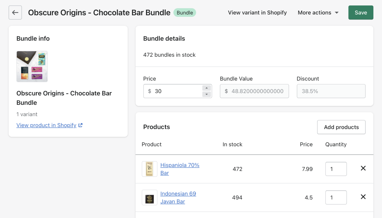Image resolution: width=382 pixels, height=218 pixels.
Task: Click the 7.99 price value
Action: [x=307, y=169]
